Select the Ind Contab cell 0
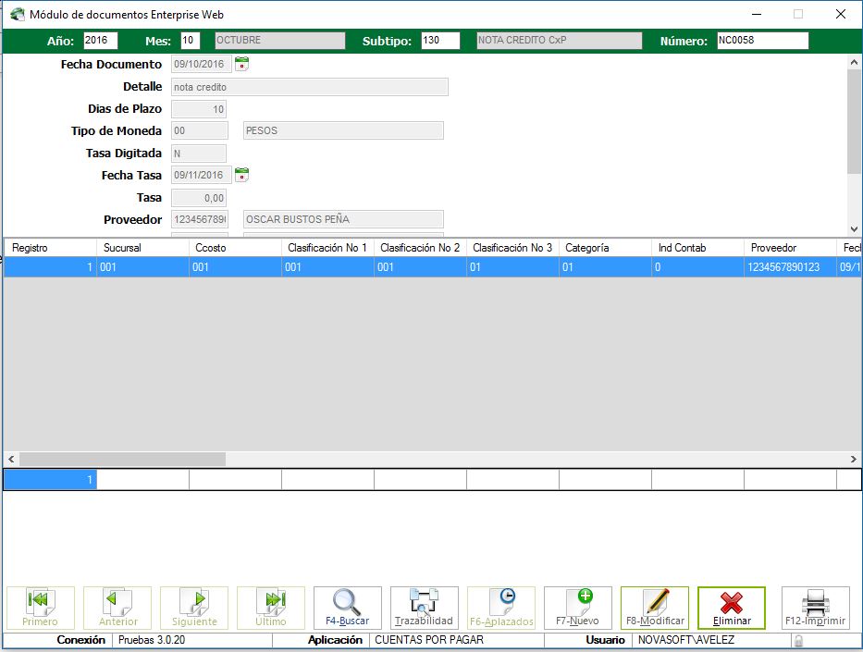The height and width of the screenshot is (652, 863). click(697, 267)
